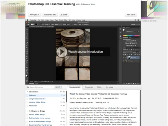Screen dimensions: 168x126
Task: Click the Brightness/Contrast icon in Adjustments panel
Action: tap(127, 41)
